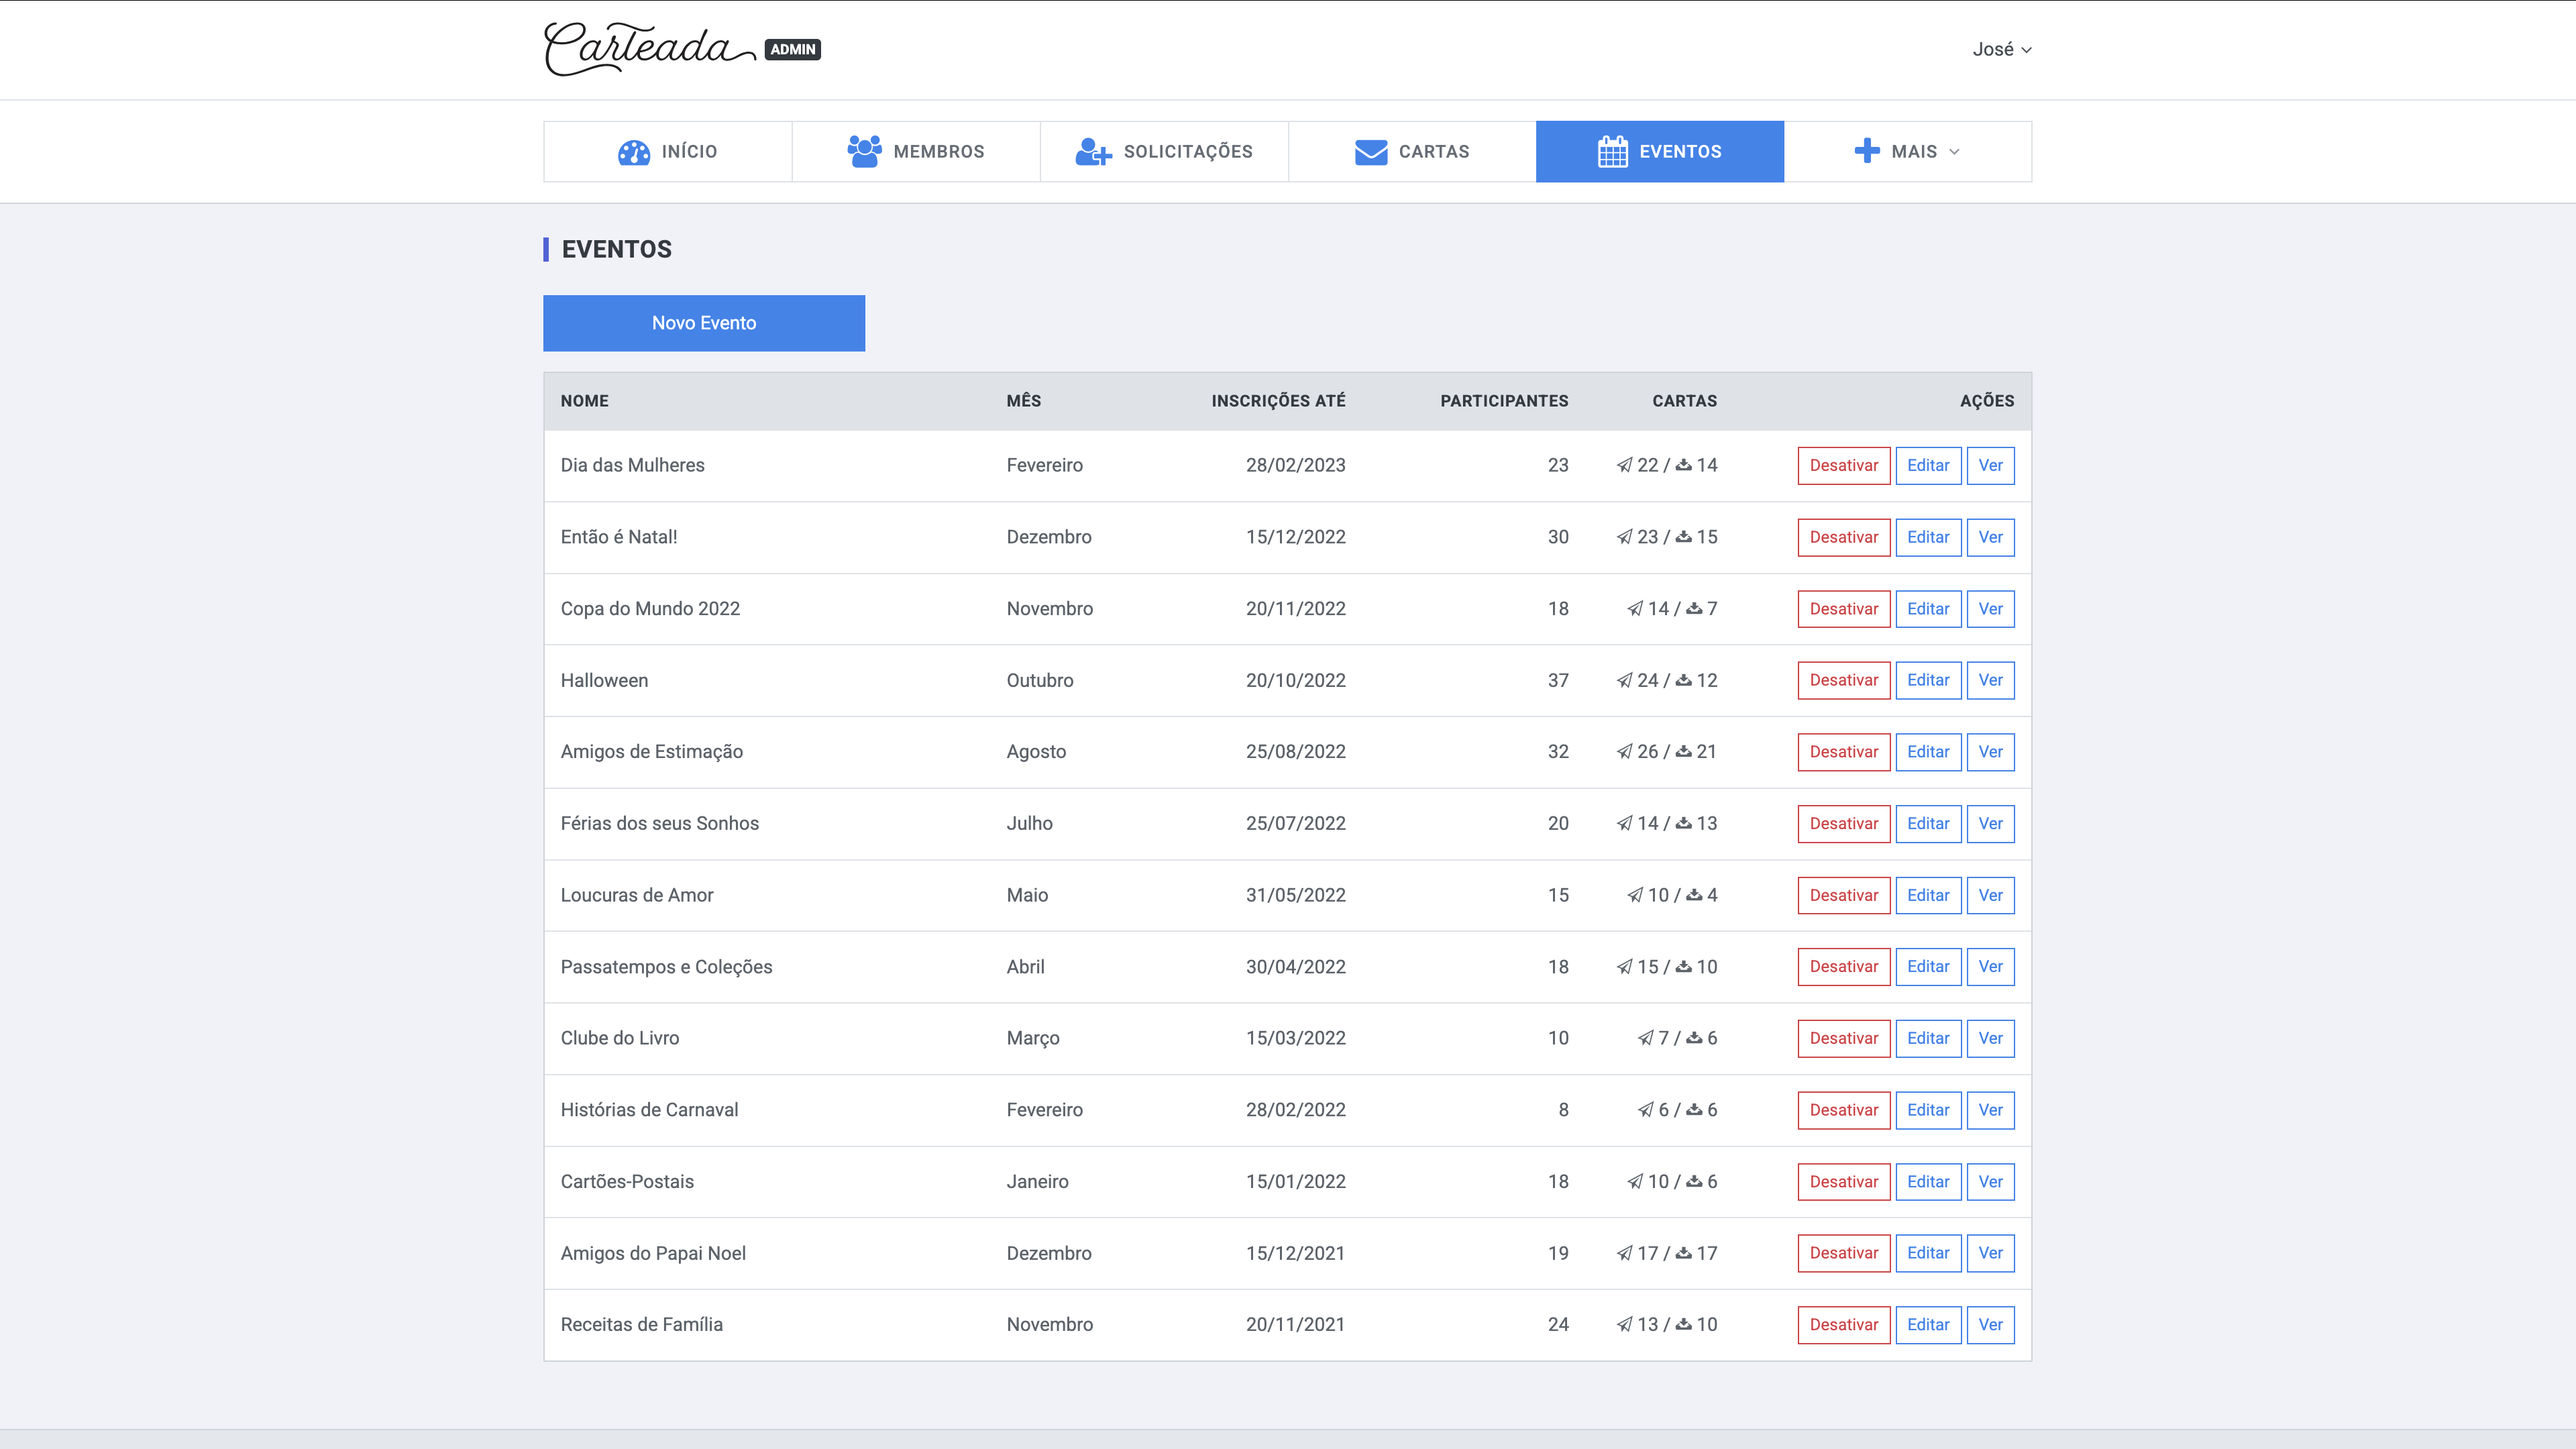Viewport: 2576px width, 1449px height.
Task: View the Receitas de Família event
Action: pos(1990,1325)
